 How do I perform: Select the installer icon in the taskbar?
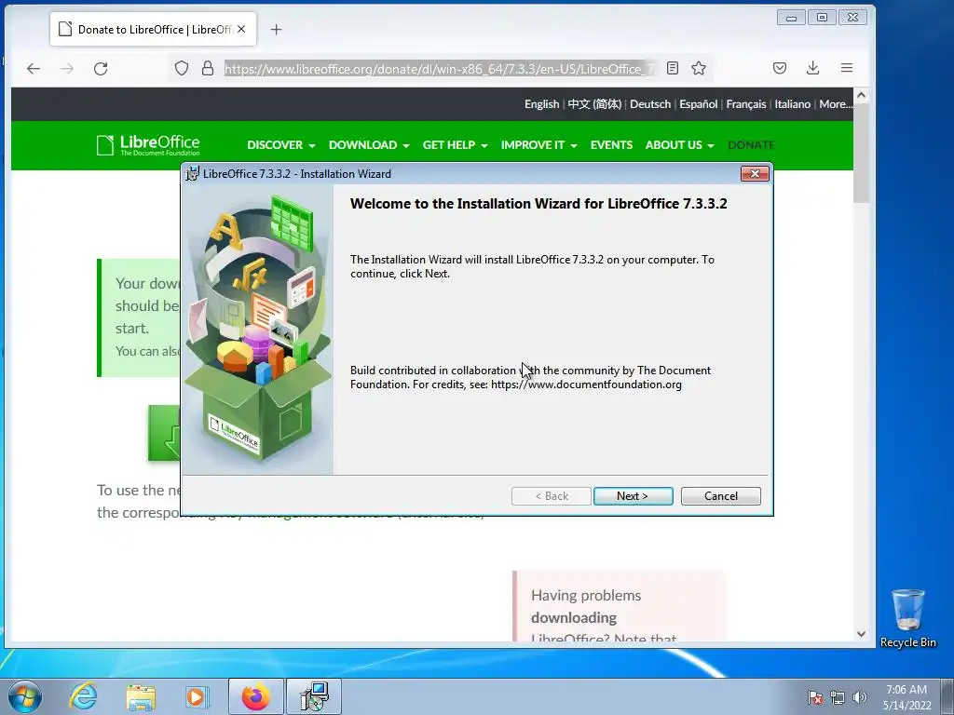click(314, 696)
